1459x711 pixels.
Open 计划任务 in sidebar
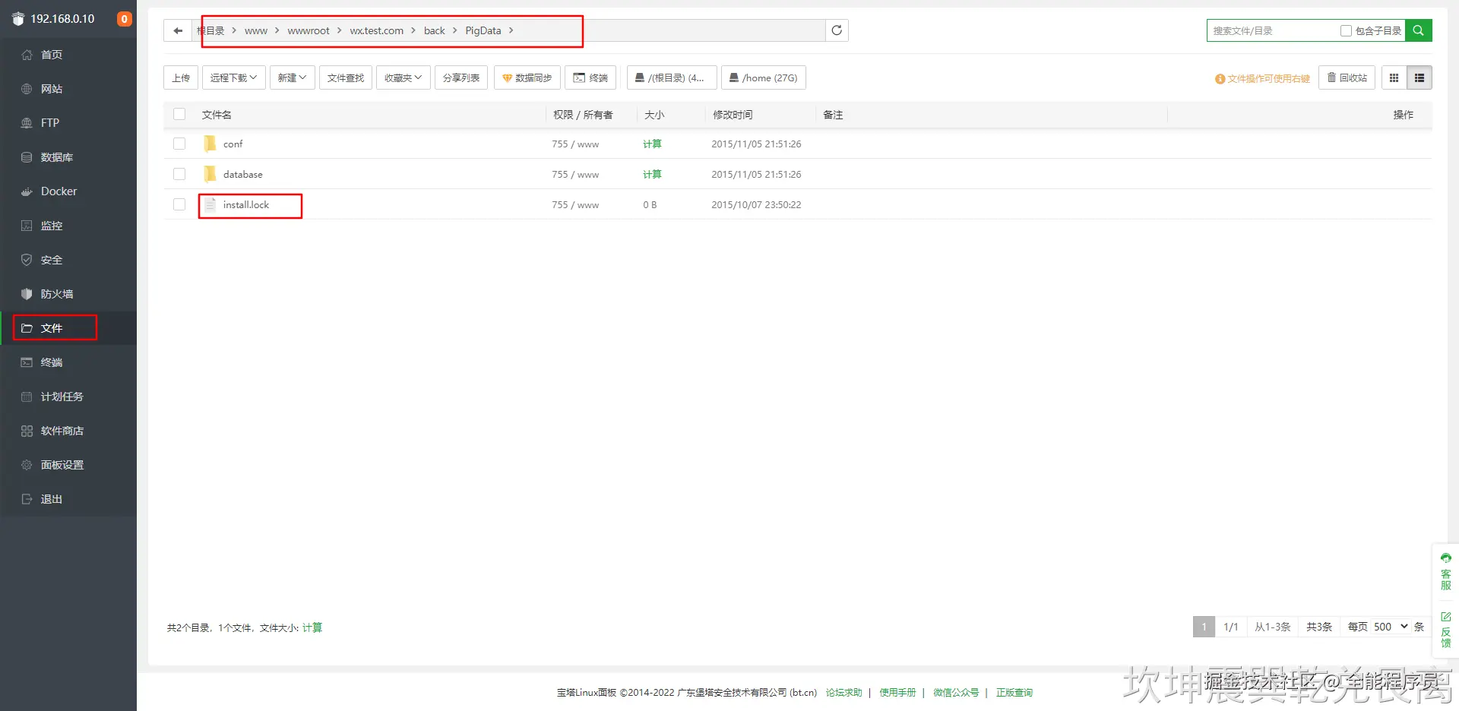pyautogui.click(x=68, y=397)
